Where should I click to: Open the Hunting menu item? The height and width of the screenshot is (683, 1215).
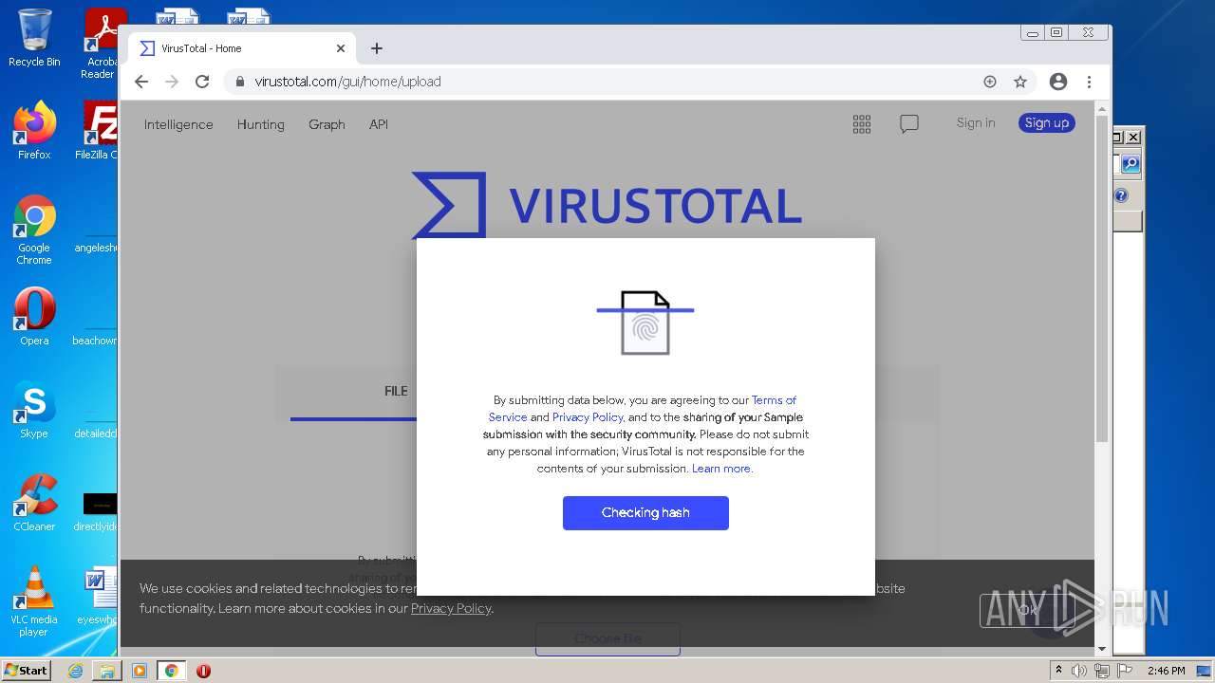(x=261, y=124)
